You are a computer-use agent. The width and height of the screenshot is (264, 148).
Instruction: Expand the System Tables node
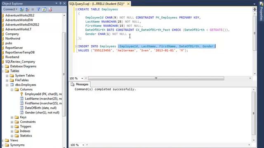(7, 76)
